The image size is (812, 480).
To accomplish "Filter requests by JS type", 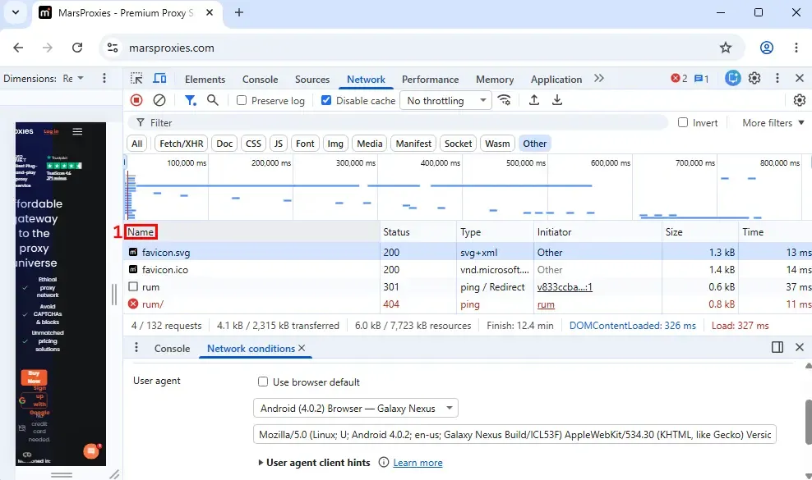I will [279, 144].
